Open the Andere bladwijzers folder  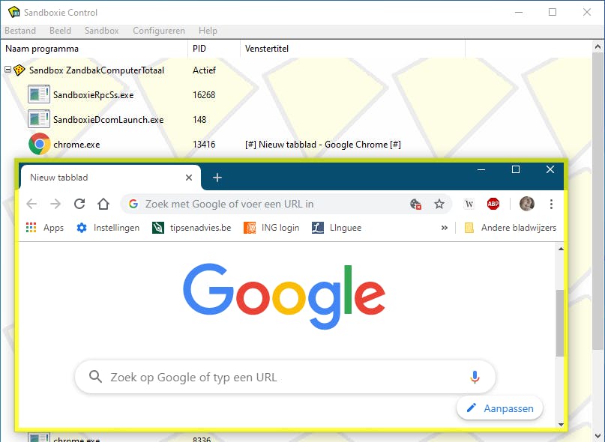coord(511,228)
